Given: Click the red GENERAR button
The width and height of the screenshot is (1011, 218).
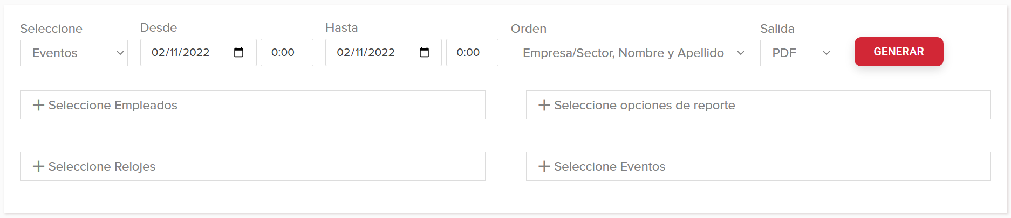Looking at the screenshot, I should [x=899, y=52].
